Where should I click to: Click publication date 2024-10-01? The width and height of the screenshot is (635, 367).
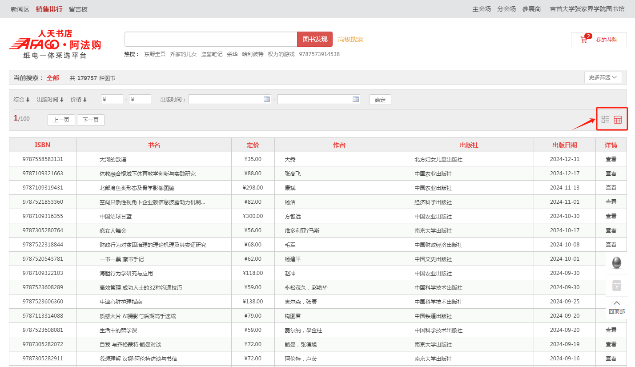click(x=565, y=259)
